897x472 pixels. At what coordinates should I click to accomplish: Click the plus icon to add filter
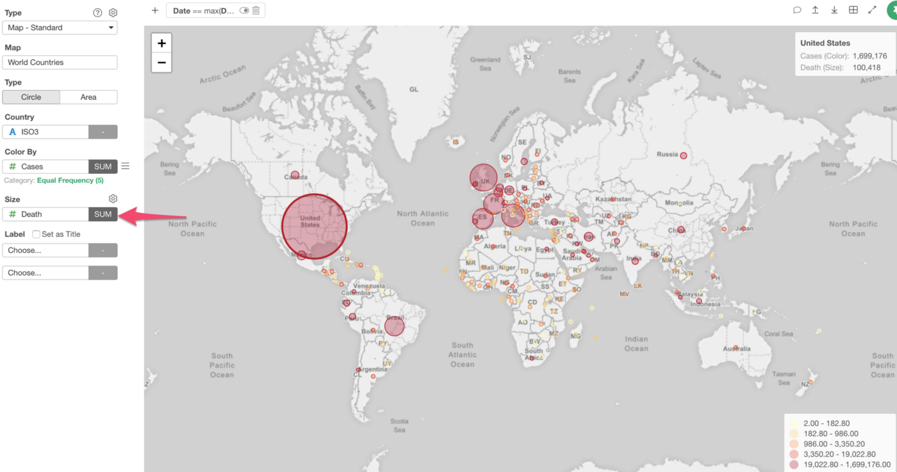coord(154,10)
